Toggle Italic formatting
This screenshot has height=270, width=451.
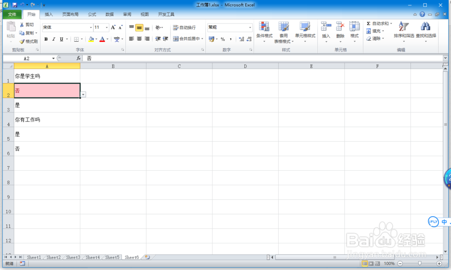click(54, 39)
